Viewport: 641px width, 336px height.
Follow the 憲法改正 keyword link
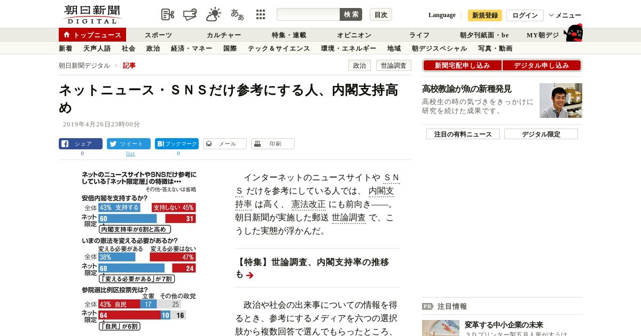coord(308,204)
